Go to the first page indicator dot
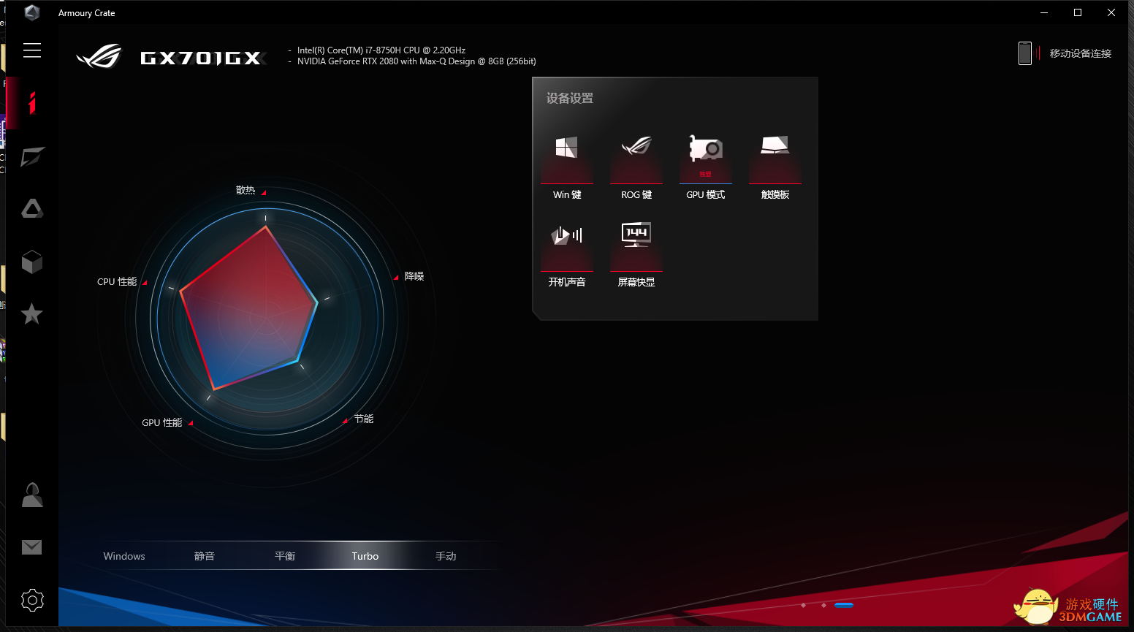The image size is (1134, 632). tap(804, 605)
